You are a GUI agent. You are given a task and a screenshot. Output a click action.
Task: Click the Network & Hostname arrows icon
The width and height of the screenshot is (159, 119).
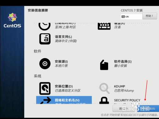pyautogui.click(x=45, y=100)
